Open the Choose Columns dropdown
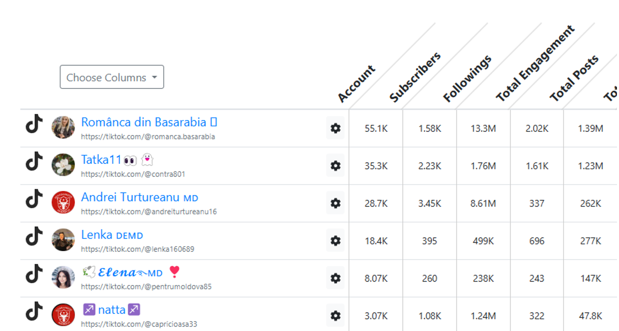619x331 pixels. pos(112,77)
